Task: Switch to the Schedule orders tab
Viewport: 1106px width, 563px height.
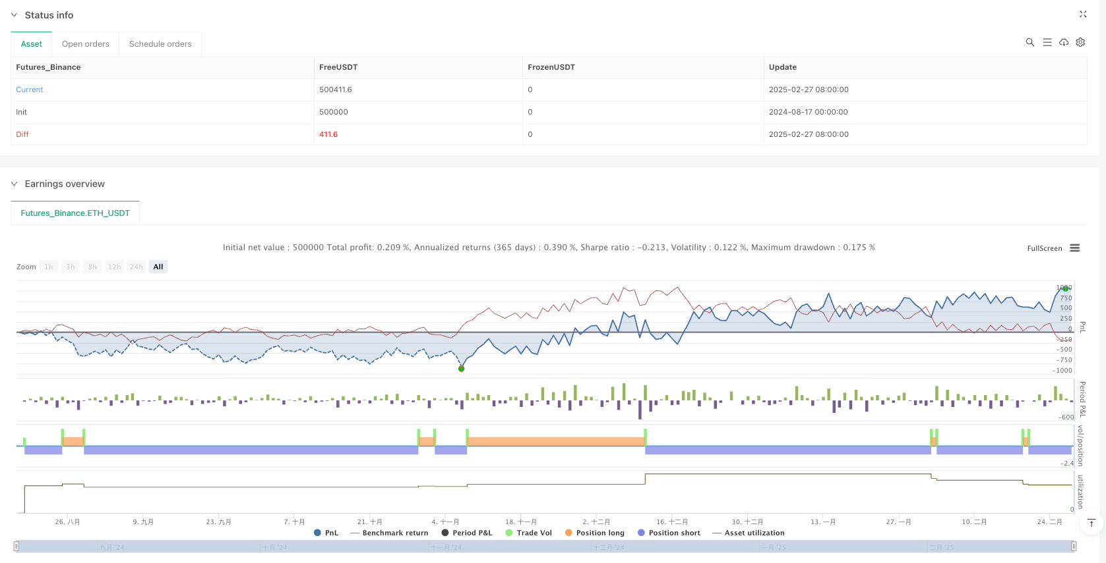Action: [x=160, y=44]
